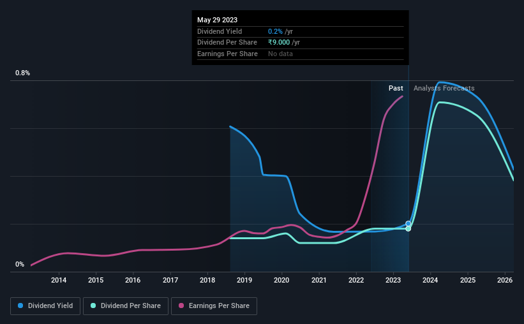The height and width of the screenshot is (324, 524).
Task: Click the blue Dividend Yield legend dot
Action: tap(20, 306)
